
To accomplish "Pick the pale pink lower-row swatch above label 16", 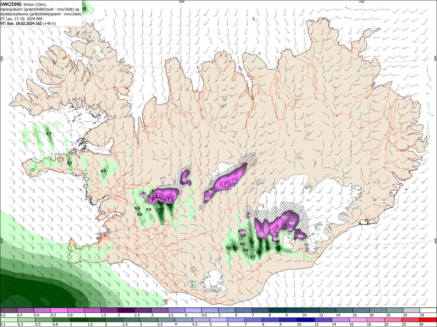I will 358,320.
